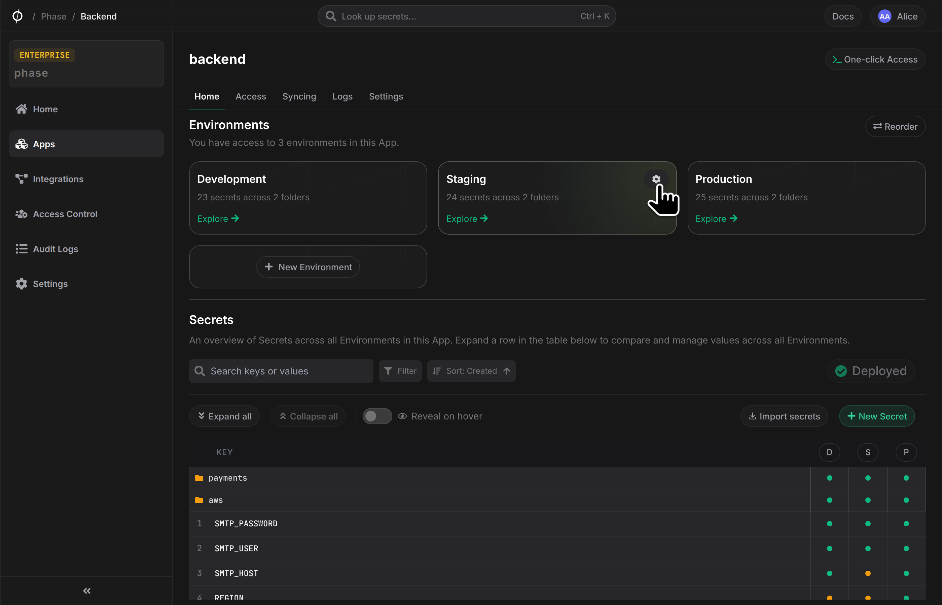Focus the Search keys or values field
Viewport: 942px width, 605px height.
pos(281,371)
